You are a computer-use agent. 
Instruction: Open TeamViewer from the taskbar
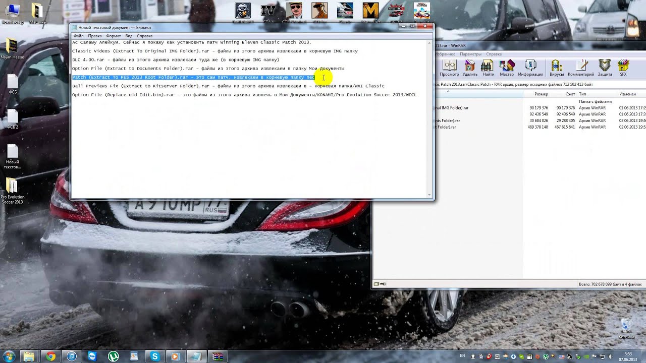92,356
